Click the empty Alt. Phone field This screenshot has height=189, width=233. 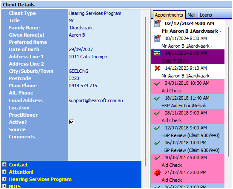(105, 93)
